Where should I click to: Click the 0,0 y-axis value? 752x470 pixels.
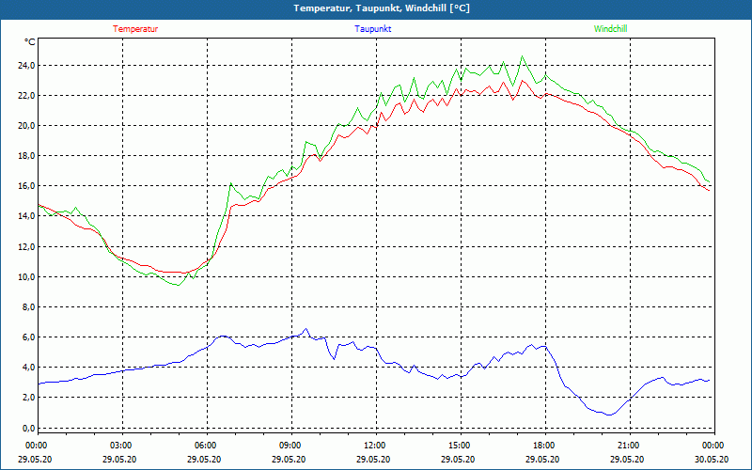point(27,428)
